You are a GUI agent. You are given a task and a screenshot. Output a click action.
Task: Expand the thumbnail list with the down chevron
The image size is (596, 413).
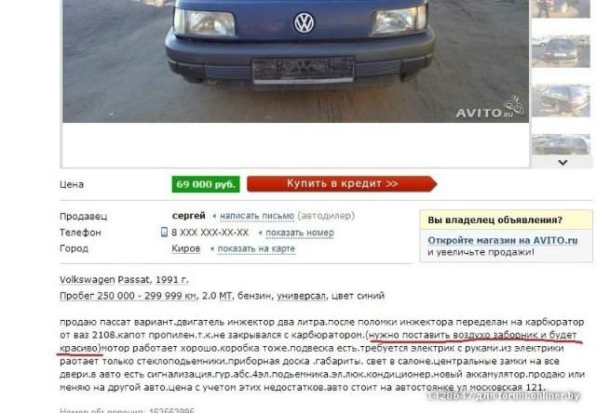pyautogui.click(x=562, y=163)
